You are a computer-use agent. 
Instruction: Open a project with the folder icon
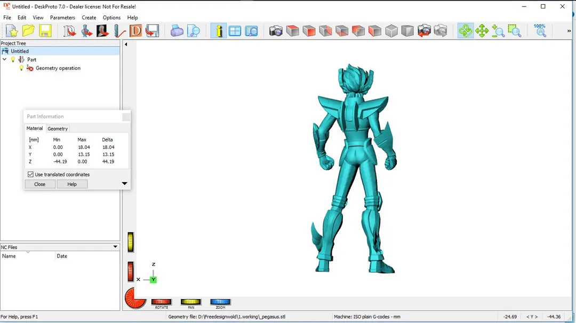[x=28, y=31]
